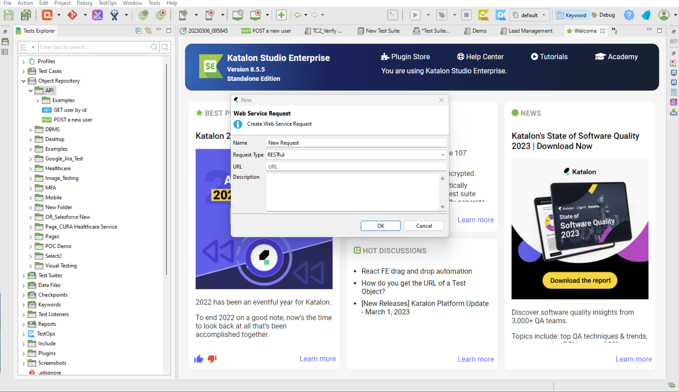Click Link with Editor arrows icon
Screen dimensions: 679x392
(x=148, y=31)
